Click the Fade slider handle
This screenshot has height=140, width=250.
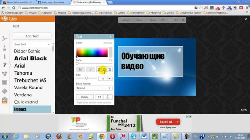coord(77,63)
